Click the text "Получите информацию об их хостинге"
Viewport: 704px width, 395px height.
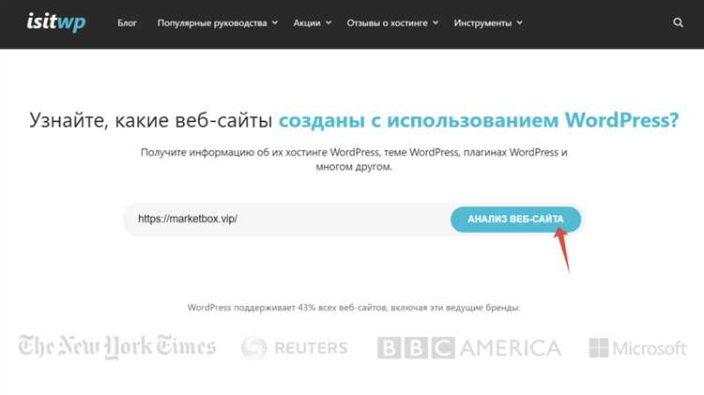pyautogui.click(x=234, y=153)
